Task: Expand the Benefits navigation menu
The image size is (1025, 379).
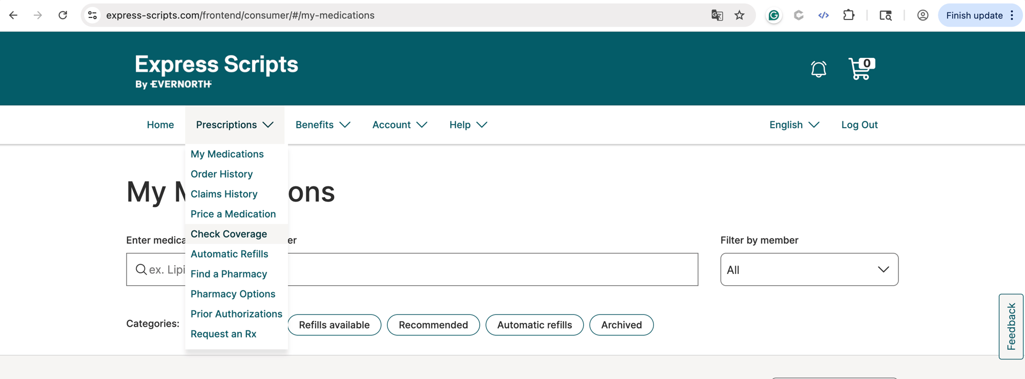Action: coord(323,125)
